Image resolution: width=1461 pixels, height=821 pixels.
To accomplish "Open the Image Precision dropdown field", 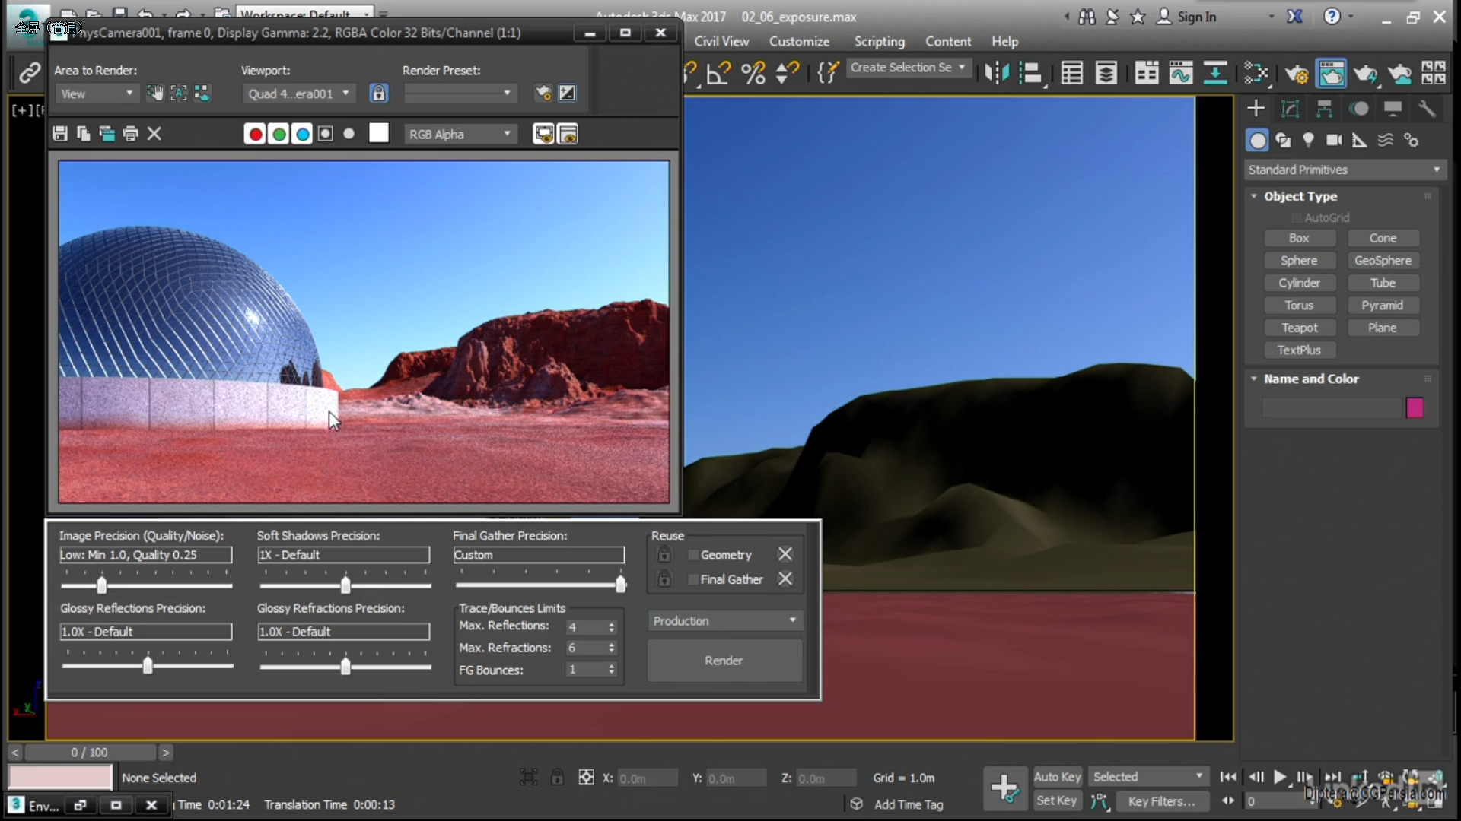I will click(x=146, y=555).
